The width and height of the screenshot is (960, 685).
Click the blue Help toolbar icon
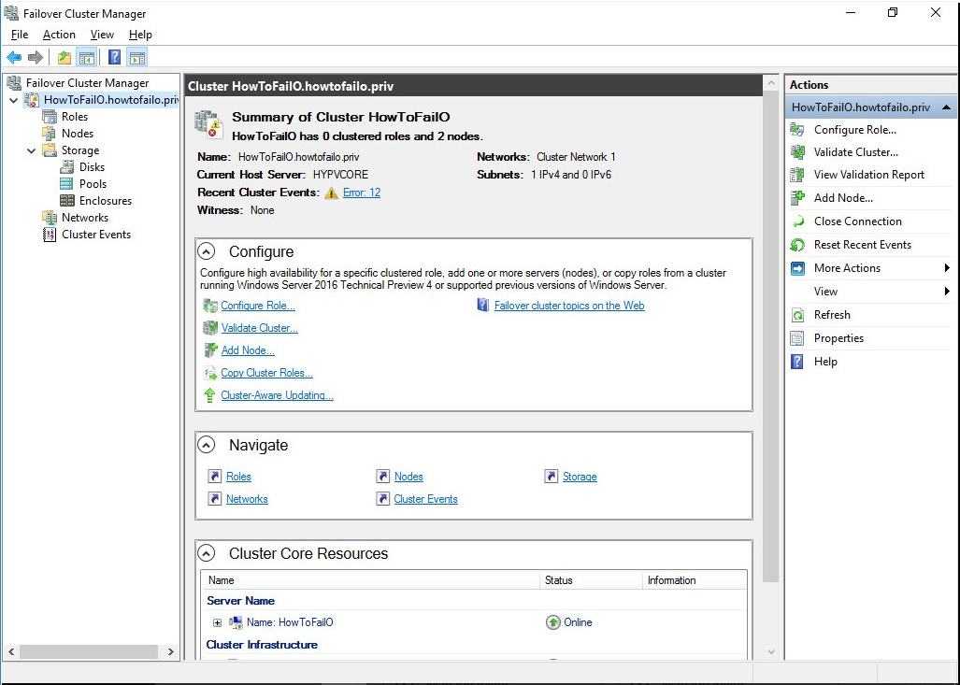pyautogui.click(x=114, y=58)
